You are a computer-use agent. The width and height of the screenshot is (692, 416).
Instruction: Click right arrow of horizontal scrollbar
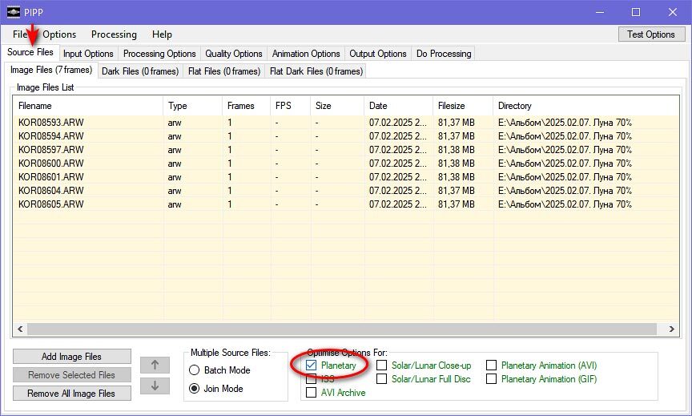tap(672, 329)
